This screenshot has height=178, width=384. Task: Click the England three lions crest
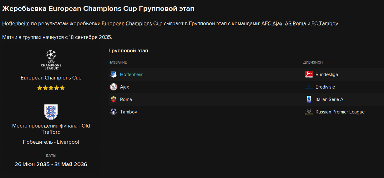(x=51, y=112)
